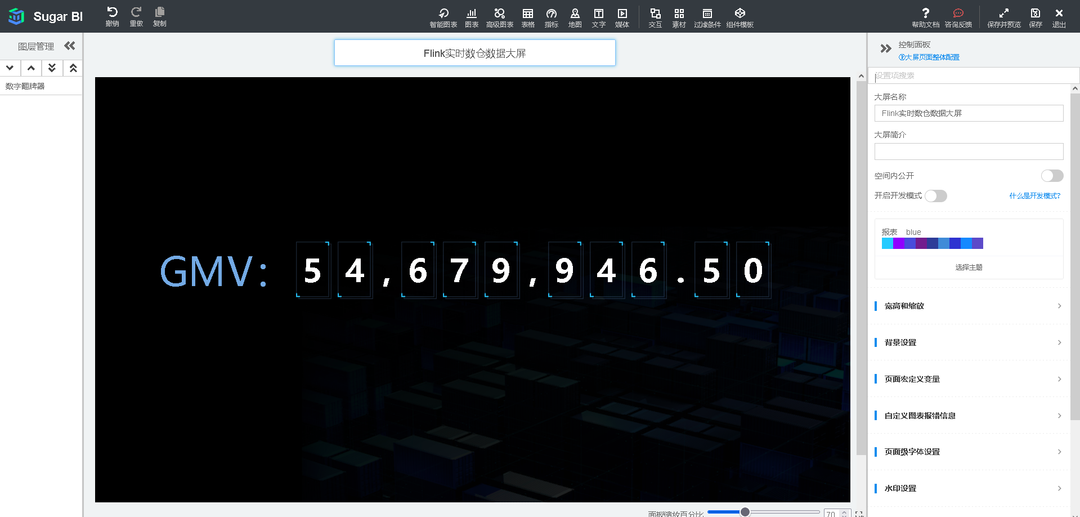Expand the 背景设置 section
Viewport: 1080px width, 517px height.
969,342
